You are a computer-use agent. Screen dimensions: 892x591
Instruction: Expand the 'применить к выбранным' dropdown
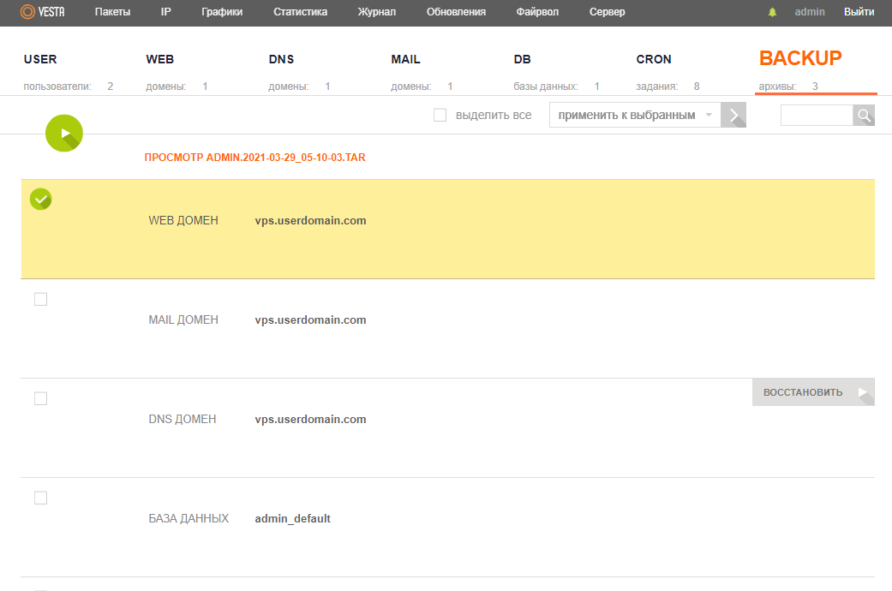(634, 116)
